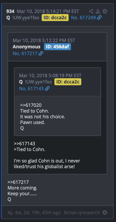Click the share icon for post 934
This screenshot has width=116, height=222.
click(91, 11)
